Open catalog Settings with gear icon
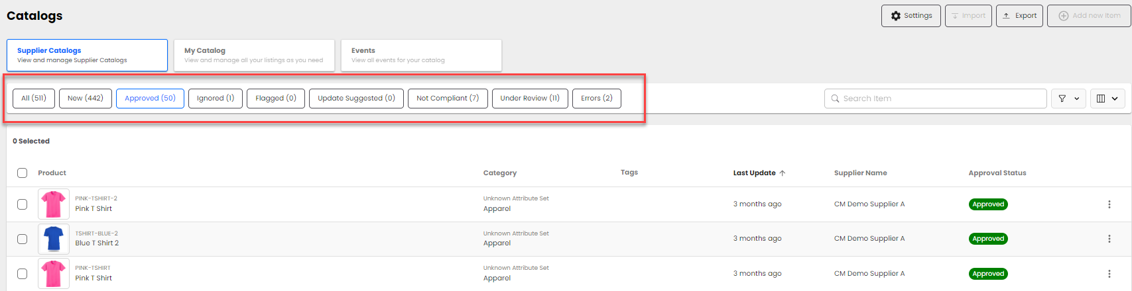1132x291 pixels. coord(911,16)
